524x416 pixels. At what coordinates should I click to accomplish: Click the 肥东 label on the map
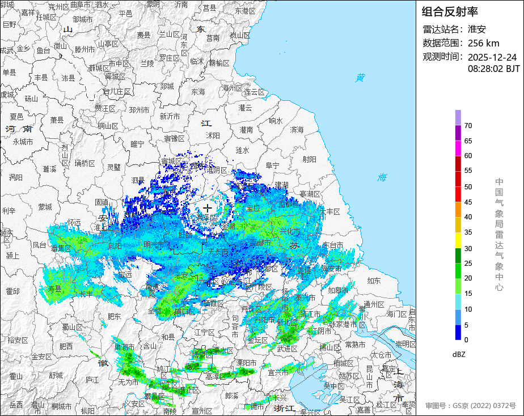pos(115,316)
